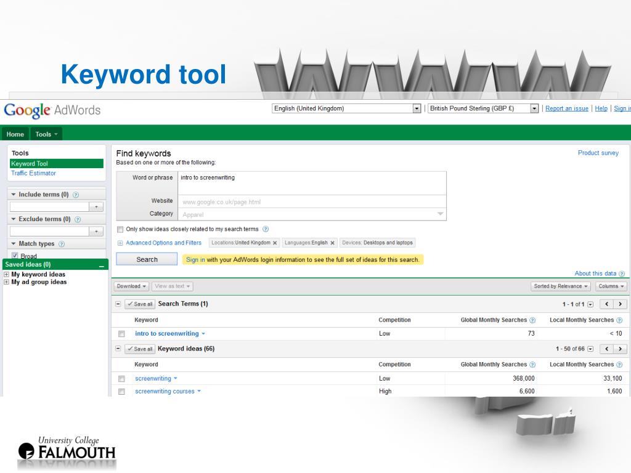Screen dimensions: 631x473
Task: Expand My keyword ideas tree
Action: 6,274
